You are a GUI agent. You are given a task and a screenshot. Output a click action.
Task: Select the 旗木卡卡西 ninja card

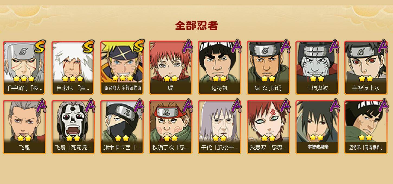(122, 127)
